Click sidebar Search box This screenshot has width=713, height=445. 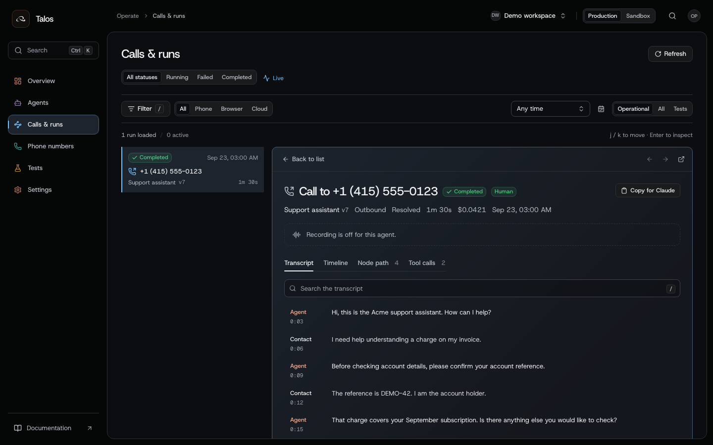click(x=53, y=50)
